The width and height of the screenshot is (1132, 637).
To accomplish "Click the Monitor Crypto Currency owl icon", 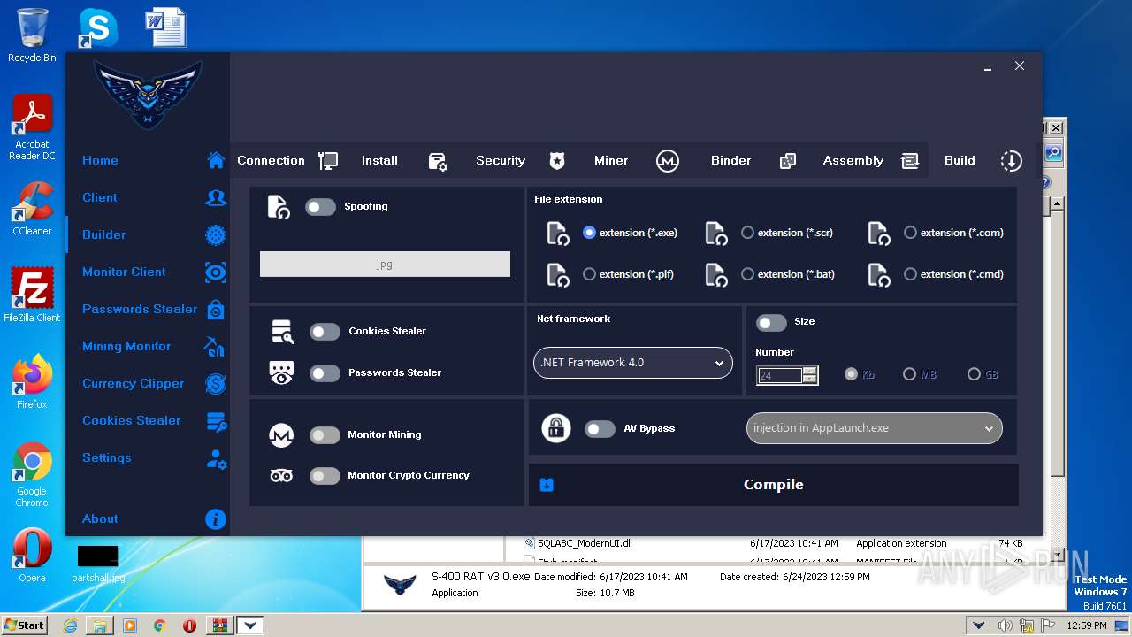I will click(281, 476).
